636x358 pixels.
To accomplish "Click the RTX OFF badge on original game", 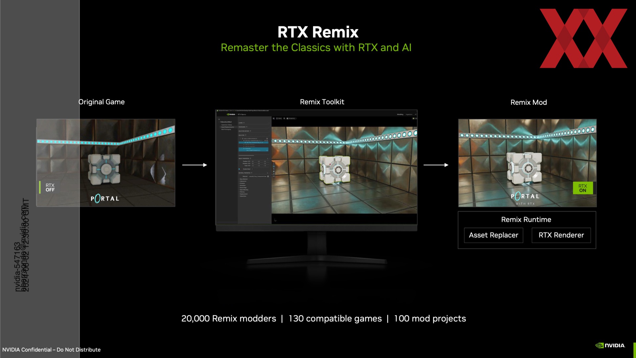I will [50, 188].
